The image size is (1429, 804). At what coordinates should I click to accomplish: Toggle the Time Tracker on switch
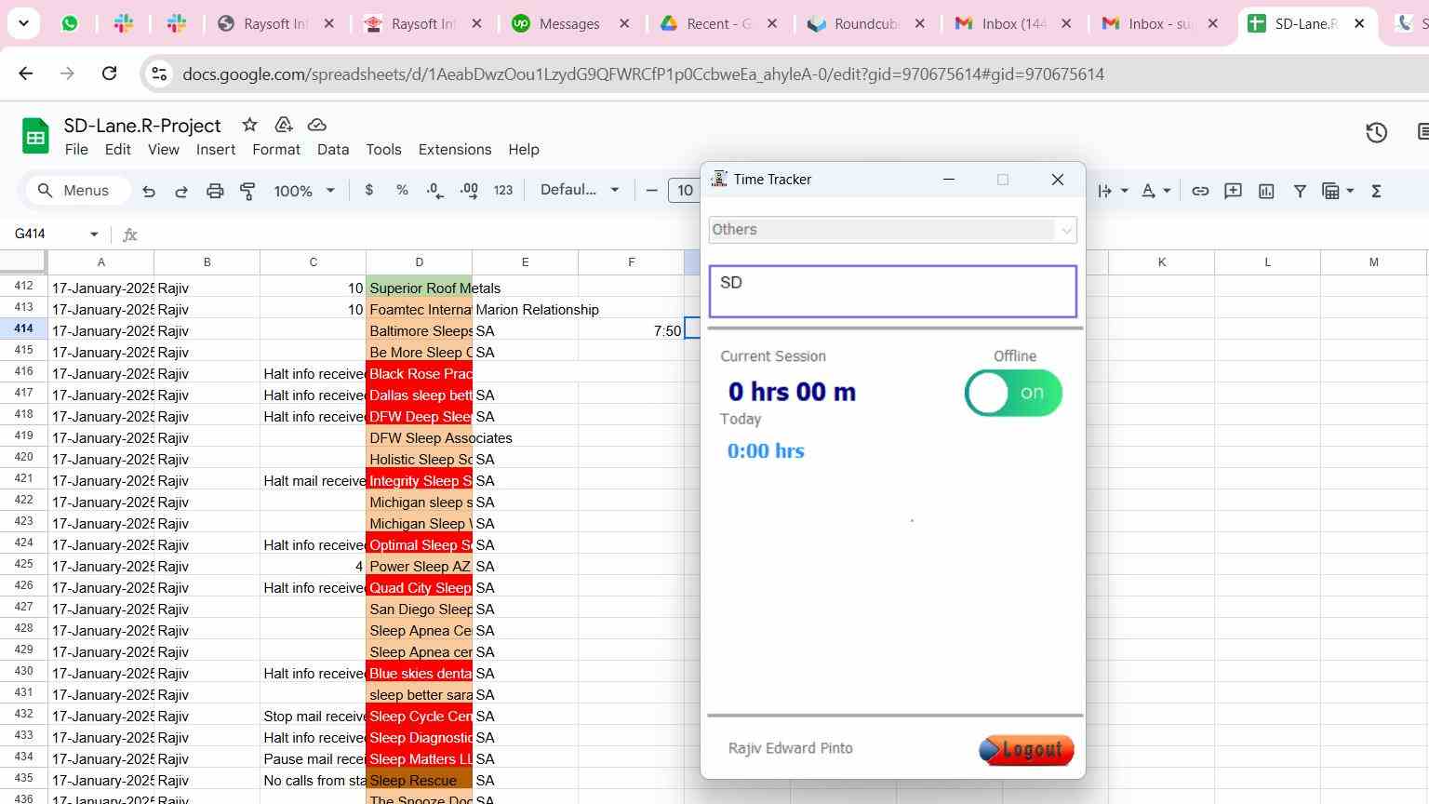click(x=1013, y=393)
